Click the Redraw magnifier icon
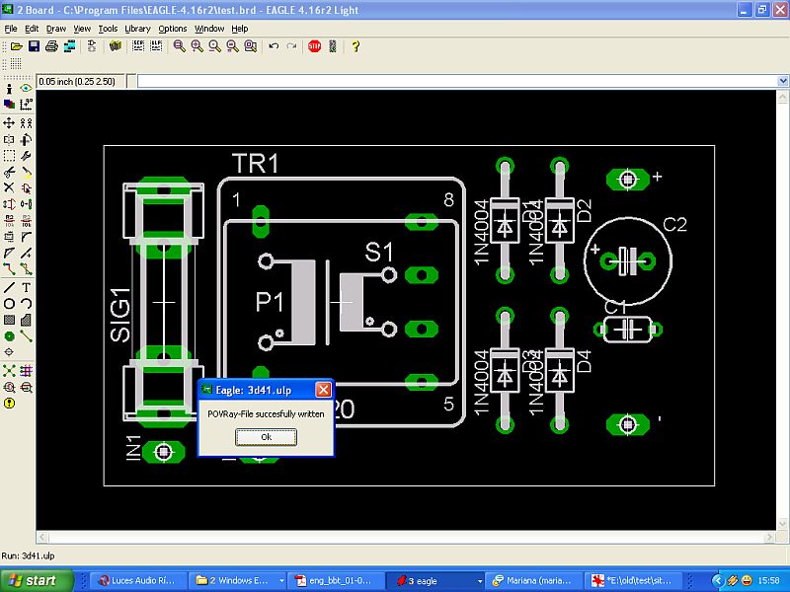This screenshot has width=790, height=592. click(x=232, y=46)
